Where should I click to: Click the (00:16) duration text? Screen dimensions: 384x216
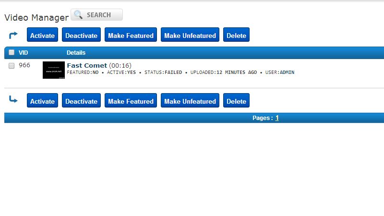pyautogui.click(x=120, y=65)
